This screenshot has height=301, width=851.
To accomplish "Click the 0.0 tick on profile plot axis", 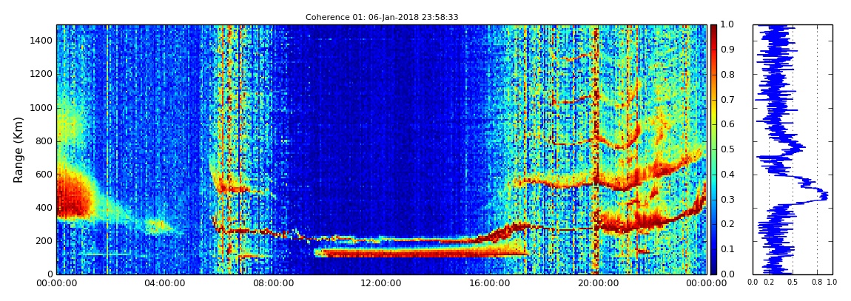I will pyautogui.click(x=753, y=283).
